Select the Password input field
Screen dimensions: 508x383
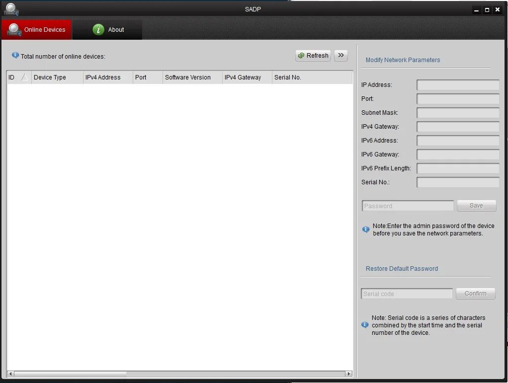pos(408,205)
